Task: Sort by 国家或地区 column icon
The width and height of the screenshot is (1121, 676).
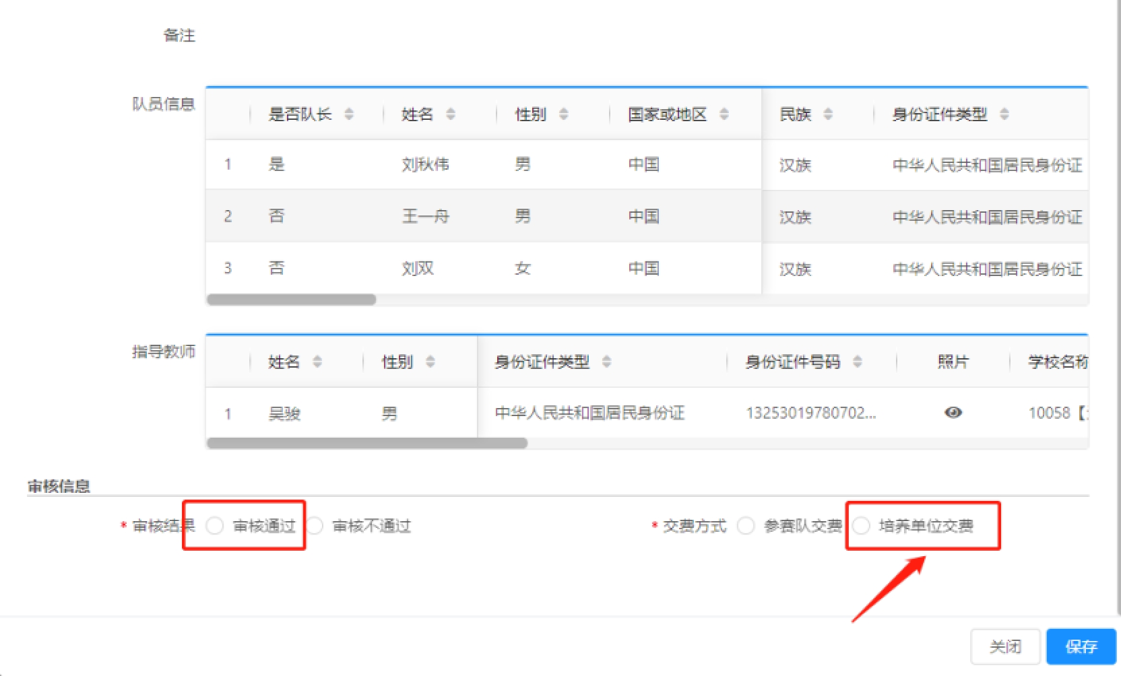Action: tap(724, 114)
